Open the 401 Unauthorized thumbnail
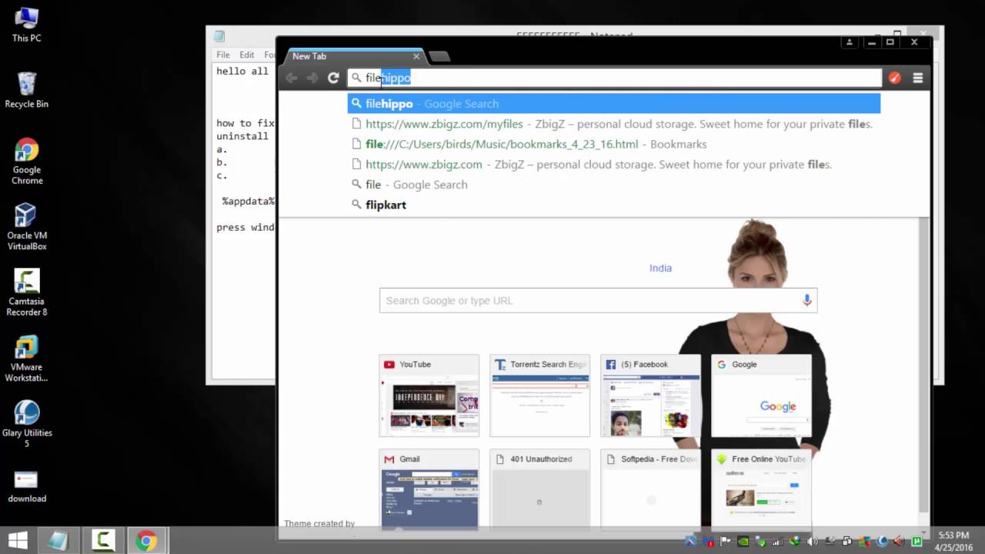Screen dimensions: 985x554 point(539,490)
